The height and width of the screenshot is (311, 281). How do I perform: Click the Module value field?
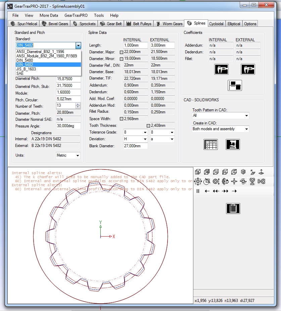(68, 92)
